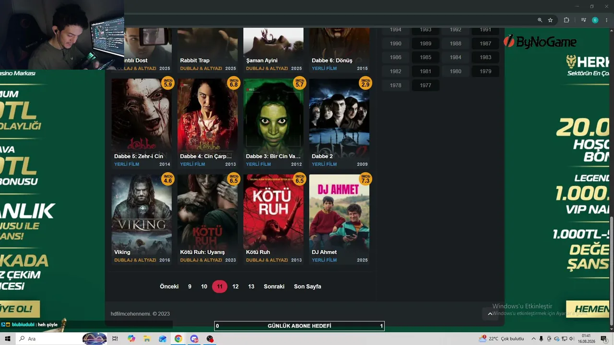Open the Discord taskbar icon

[x=194, y=339]
